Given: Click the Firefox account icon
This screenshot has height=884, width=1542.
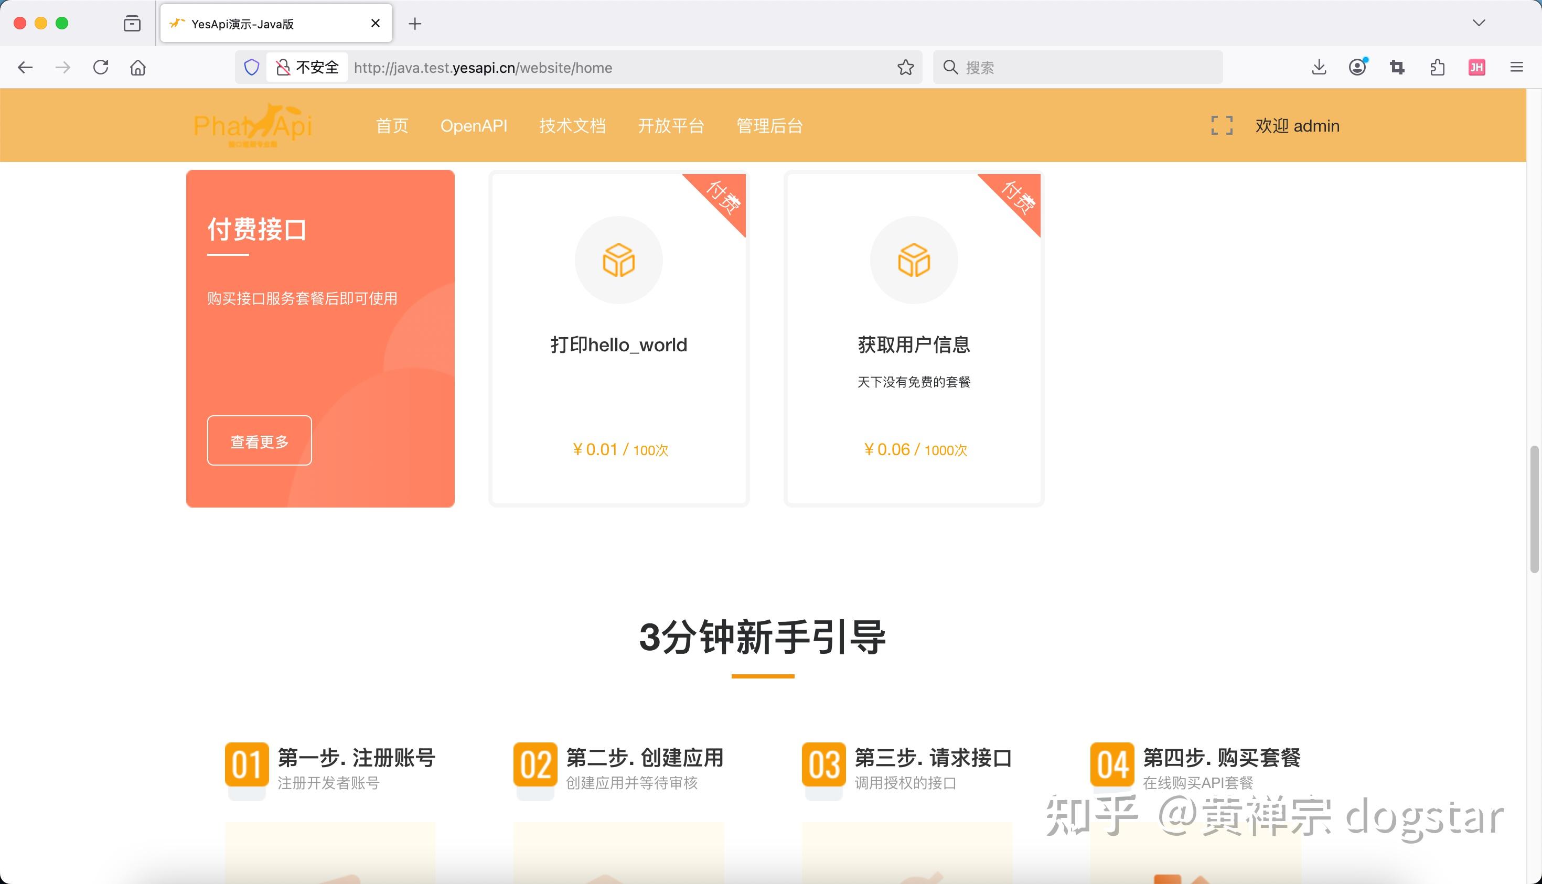Looking at the screenshot, I should click(1357, 68).
